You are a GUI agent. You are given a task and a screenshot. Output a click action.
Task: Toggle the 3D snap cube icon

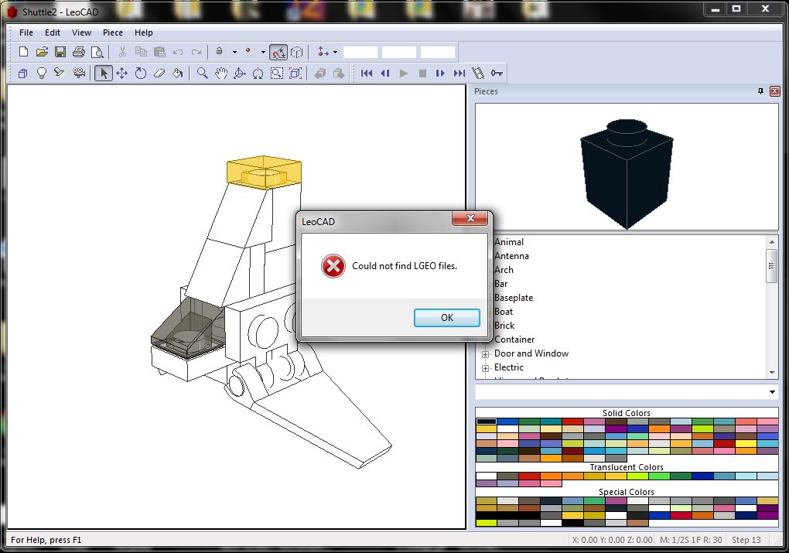297,52
